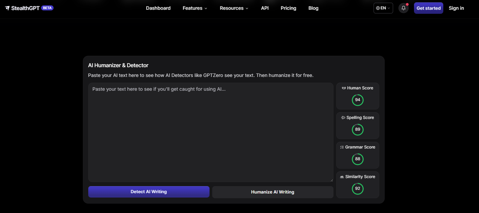Go to the Dashboard page
The image size is (479, 213).
pyautogui.click(x=158, y=8)
